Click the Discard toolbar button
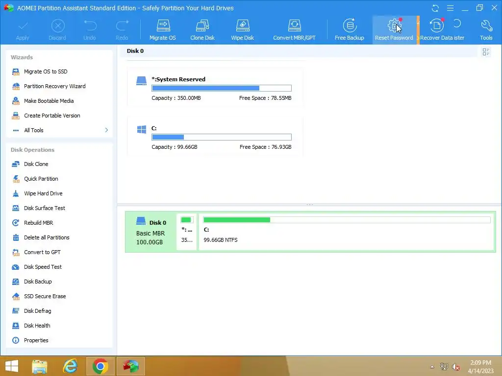The width and height of the screenshot is (502, 376). 58,30
